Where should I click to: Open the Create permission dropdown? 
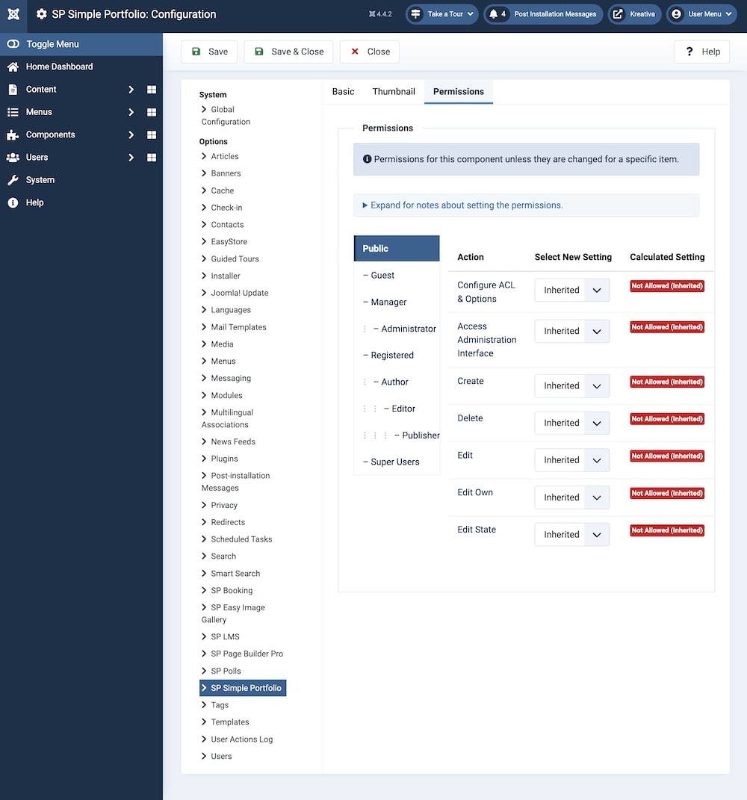[572, 386]
